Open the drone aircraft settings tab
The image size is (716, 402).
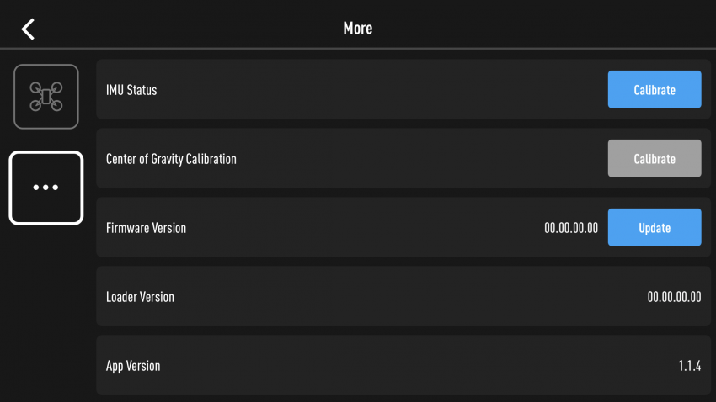(46, 97)
